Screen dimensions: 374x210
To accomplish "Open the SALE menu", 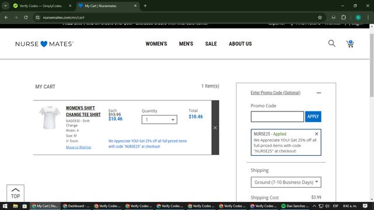I will click(x=211, y=44).
